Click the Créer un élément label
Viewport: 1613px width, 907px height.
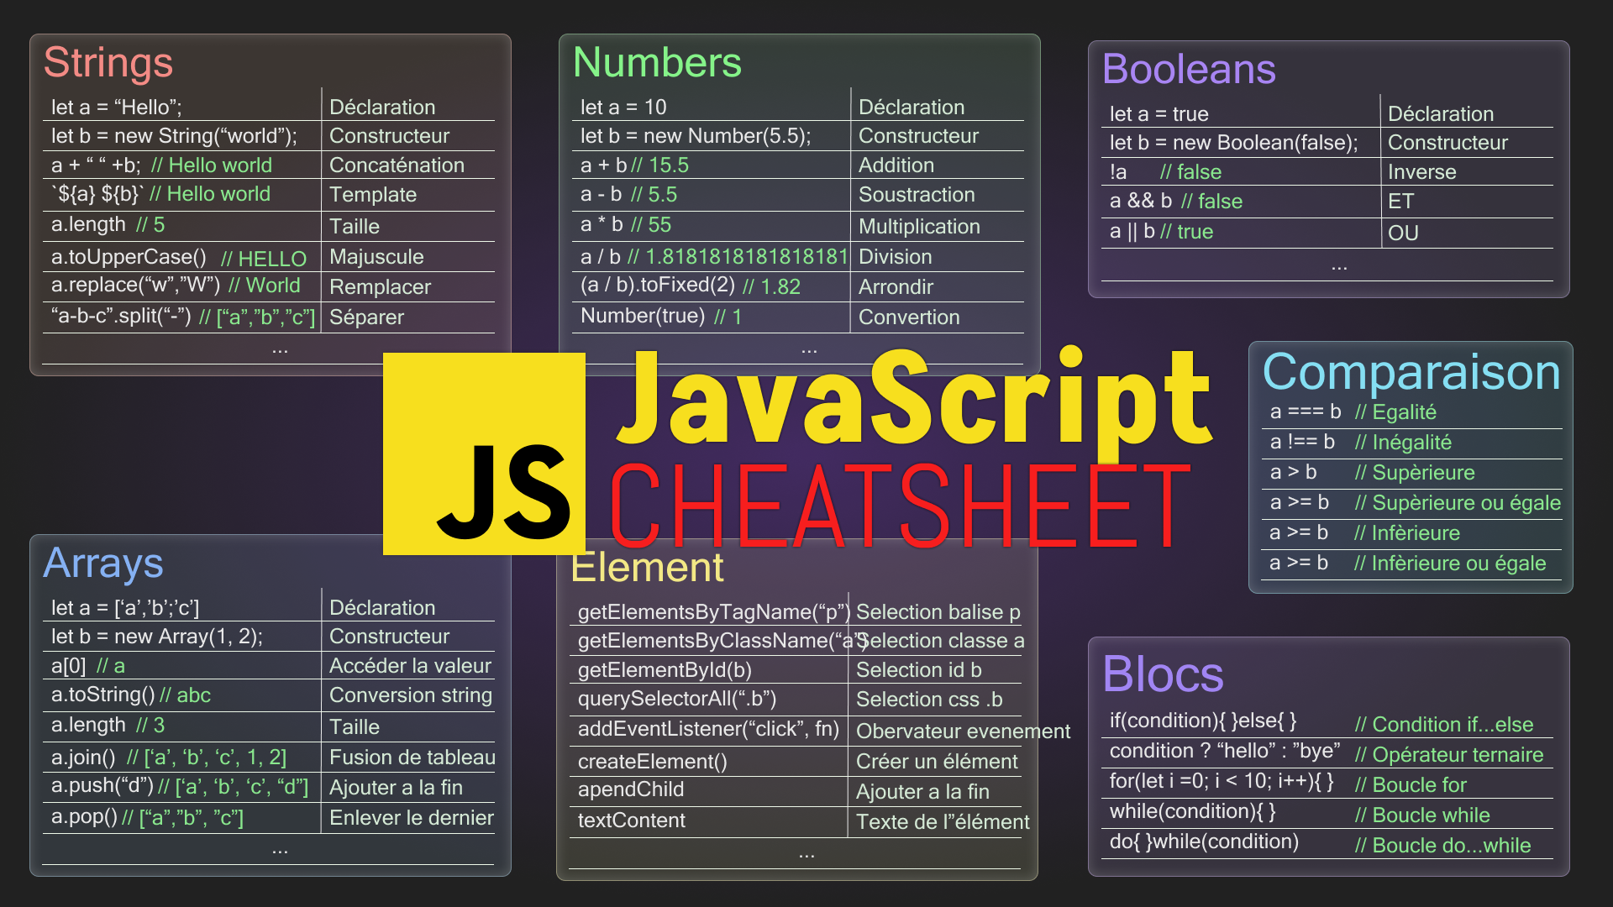pos(937,762)
